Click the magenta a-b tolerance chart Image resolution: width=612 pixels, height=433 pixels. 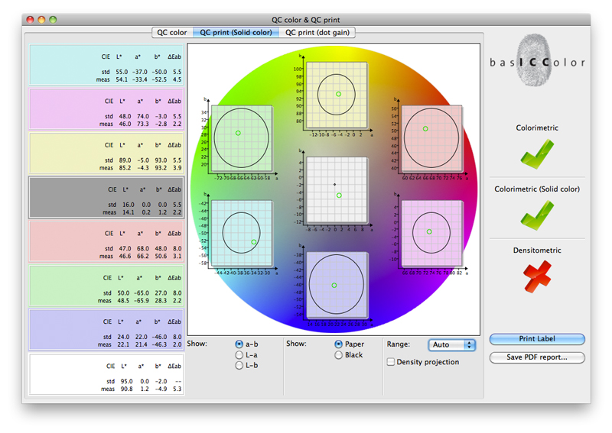[431, 234]
